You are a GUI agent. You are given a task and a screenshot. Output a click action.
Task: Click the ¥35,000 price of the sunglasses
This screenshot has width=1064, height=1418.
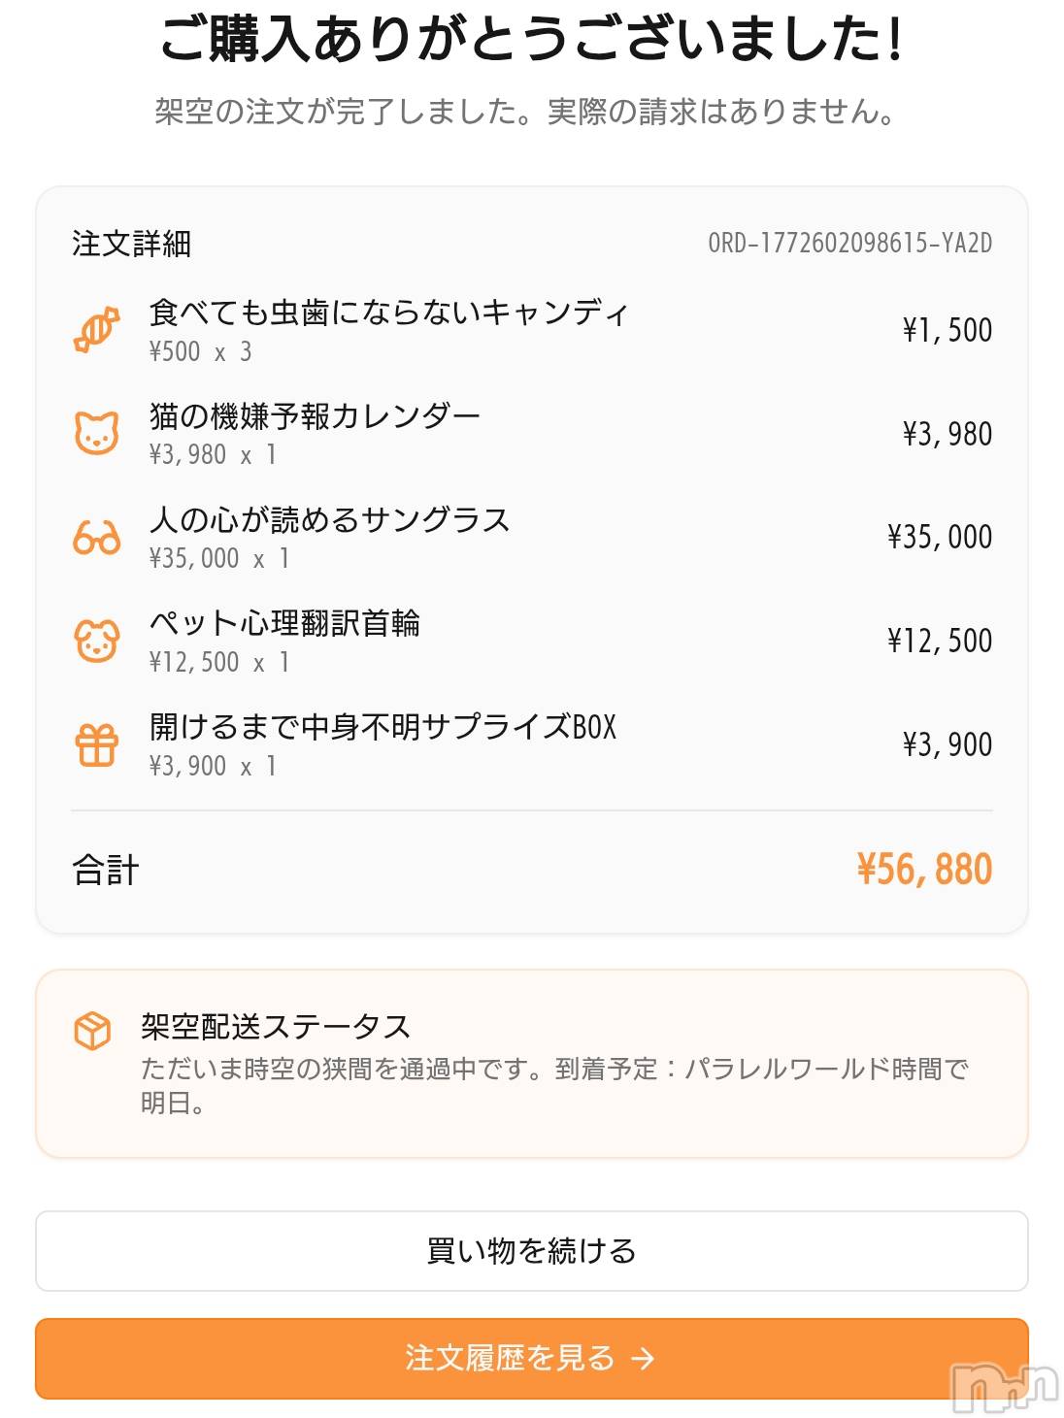point(939,537)
